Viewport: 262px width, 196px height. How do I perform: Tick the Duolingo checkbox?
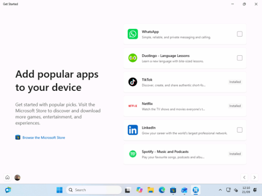[240, 58]
